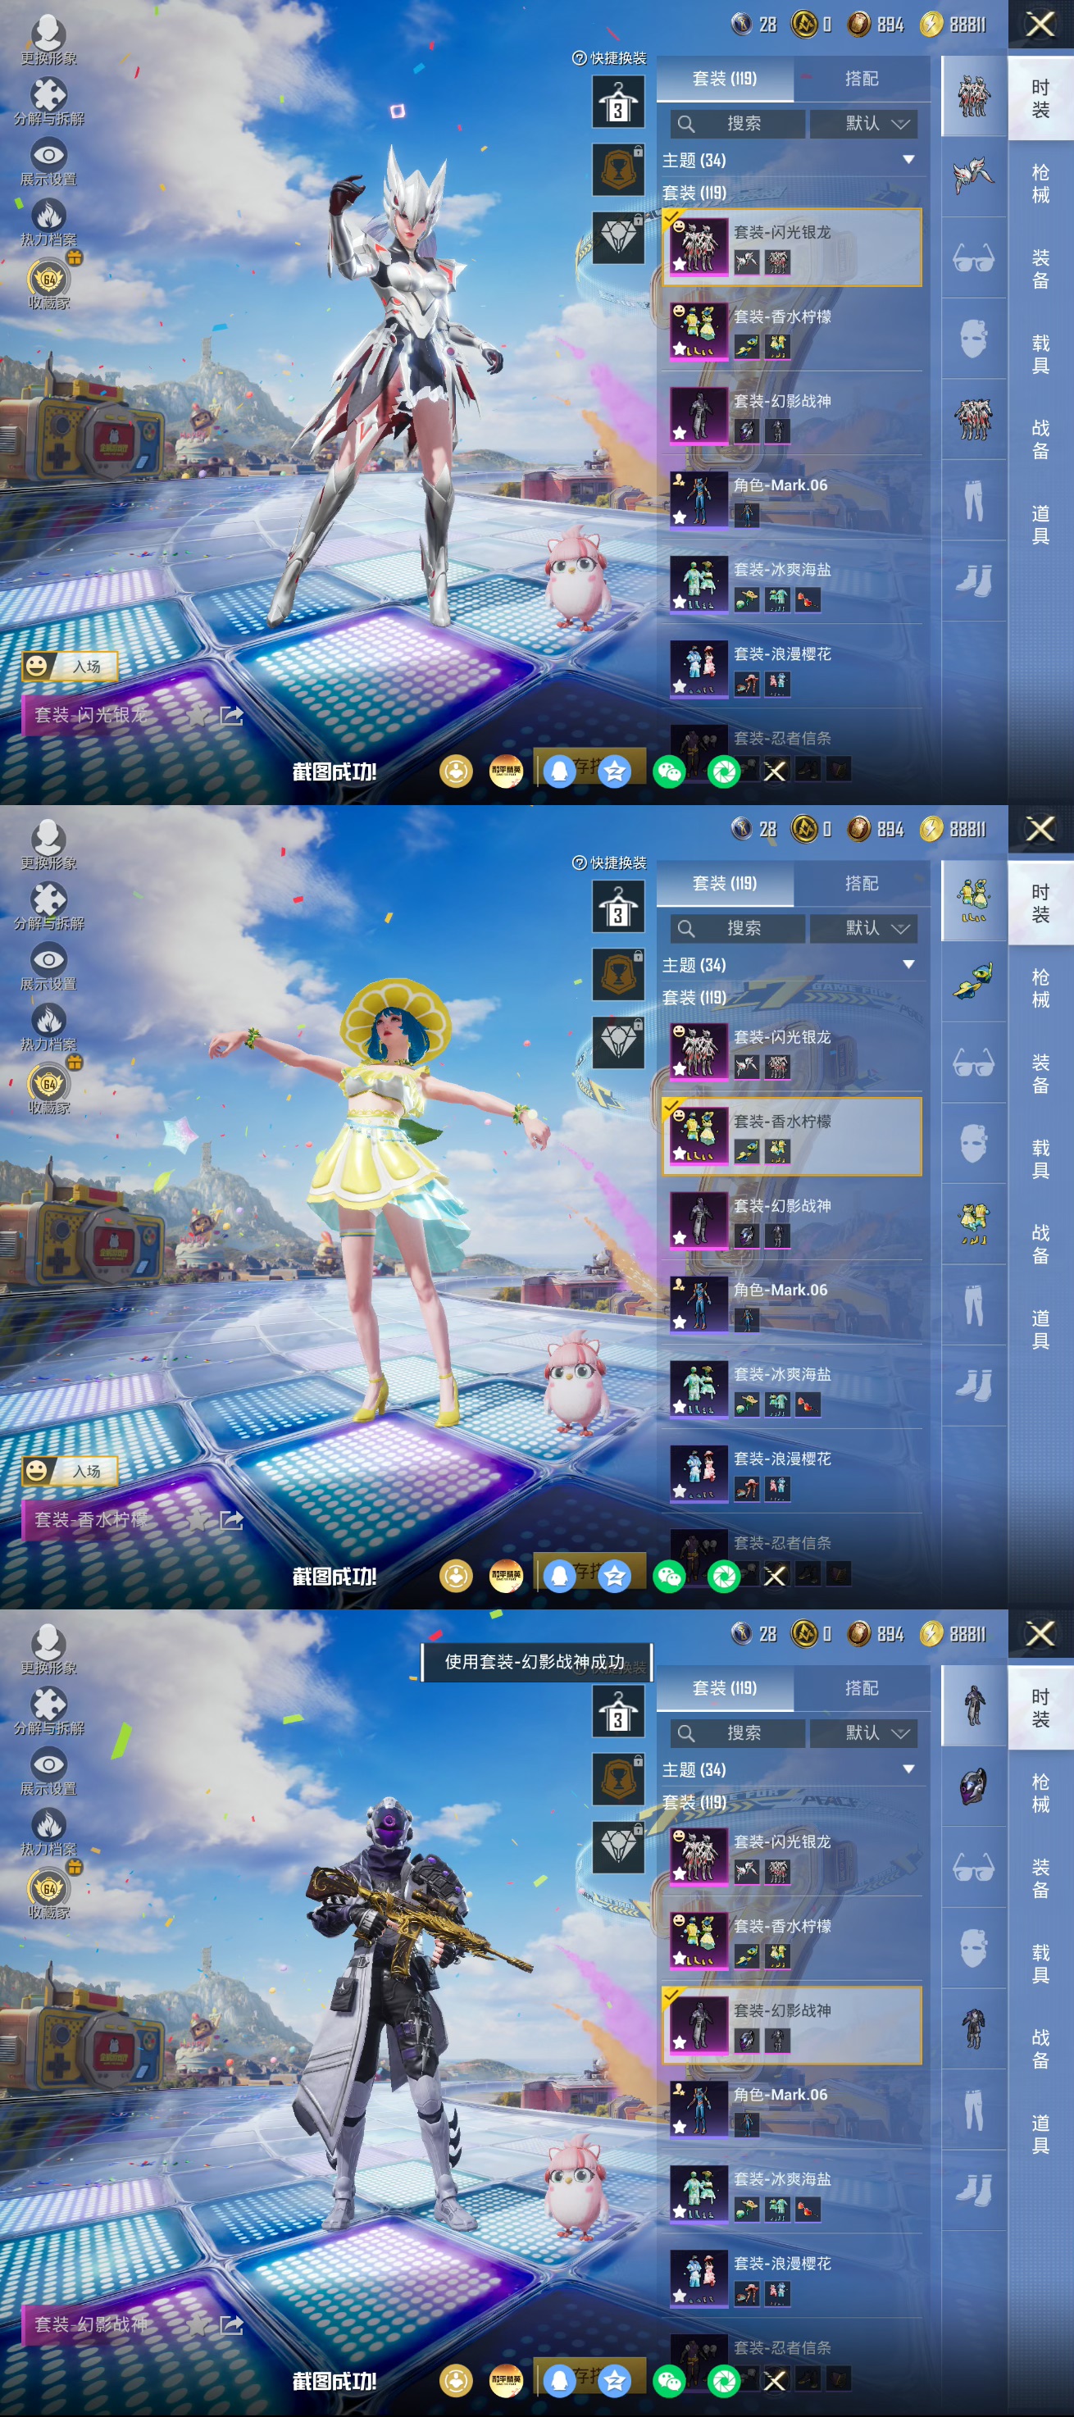Image resolution: width=1074 pixels, height=2417 pixels.
Task: Open wardrobe slot 3 hanger in silver dragon screenshot
Action: point(618,102)
